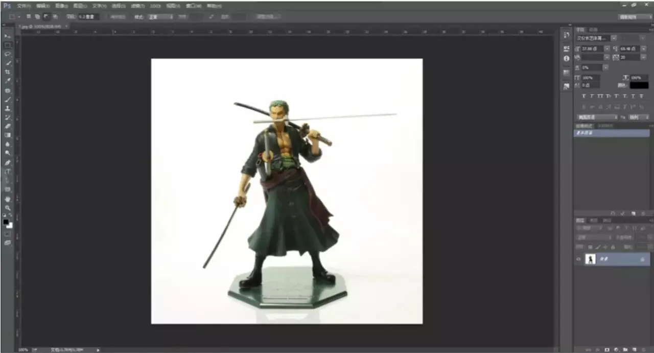Screen dimensions: 654x353
Task: Open the font size dropdown arrow
Action: click(x=608, y=49)
